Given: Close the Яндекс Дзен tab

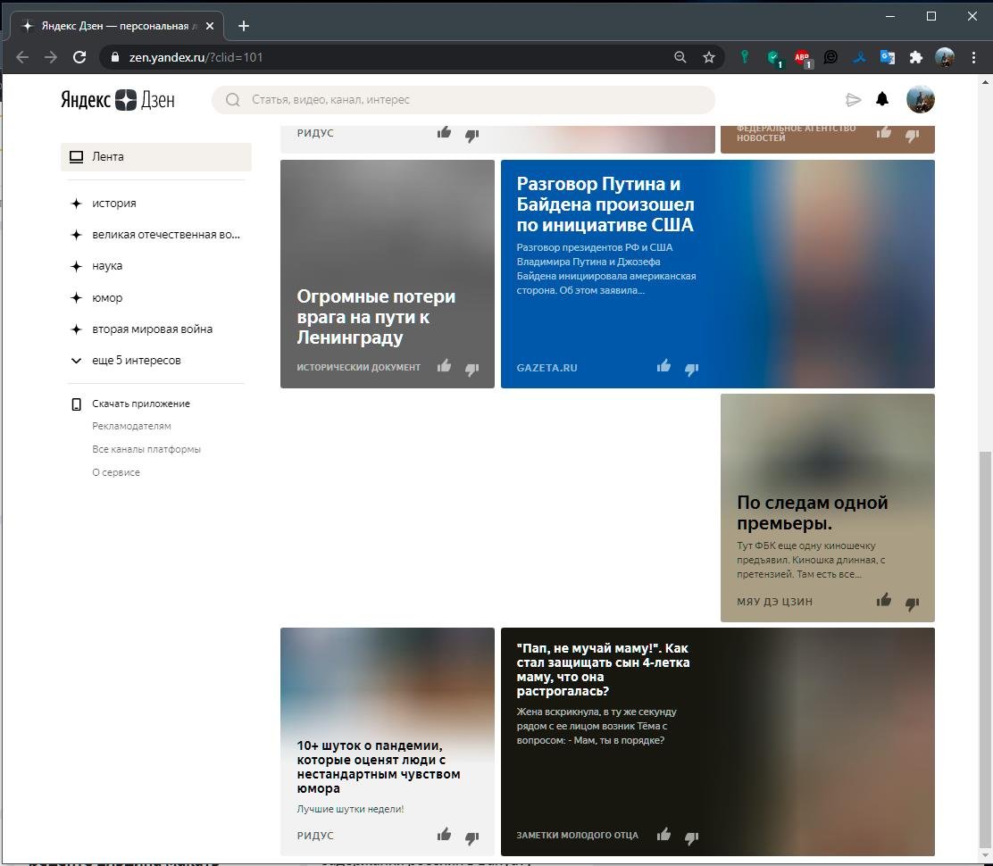Looking at the screenshot, I should (x=210, y=26).
